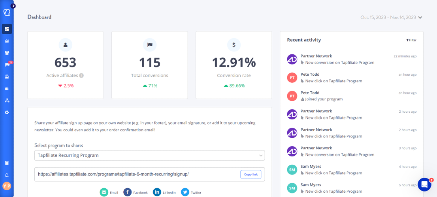Click the person icon above 653
The width and height of the screenshot is (437, 197).
[x=66, y=45]
